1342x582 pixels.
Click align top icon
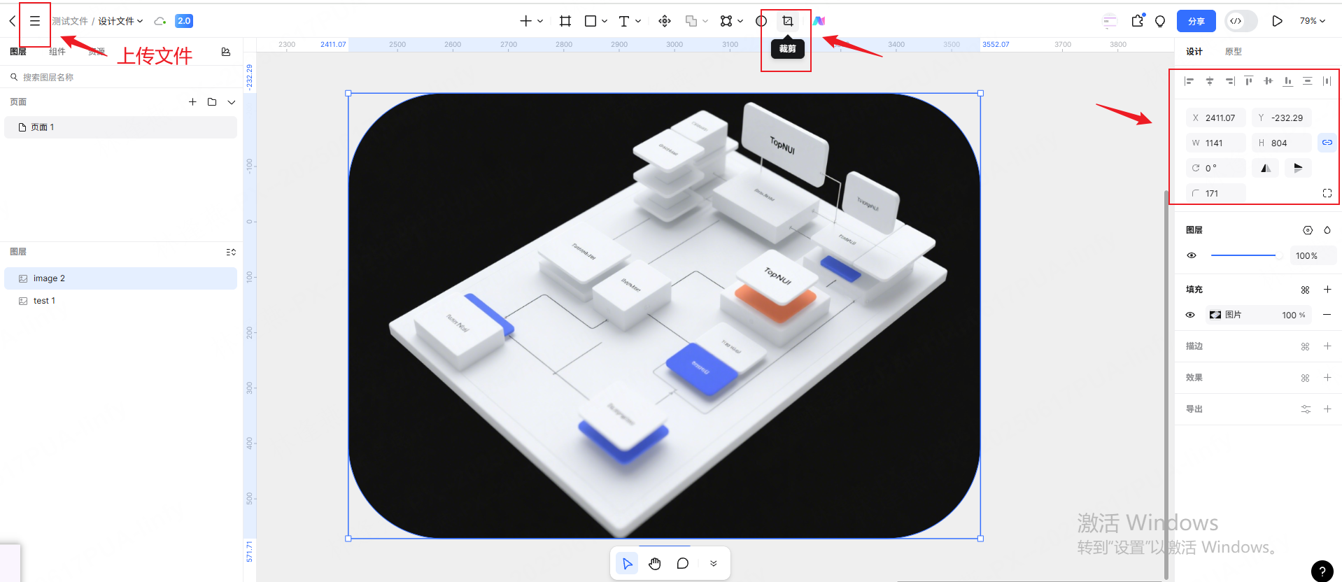pyautogui.click(x=1248, y=81)
